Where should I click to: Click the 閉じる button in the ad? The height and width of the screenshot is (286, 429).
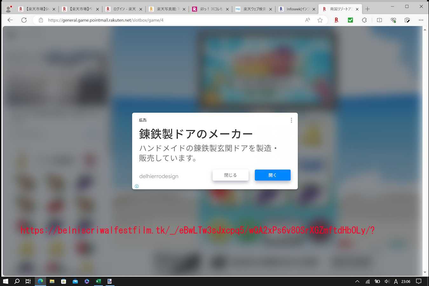pyautogui.click(x=230, y=175)
